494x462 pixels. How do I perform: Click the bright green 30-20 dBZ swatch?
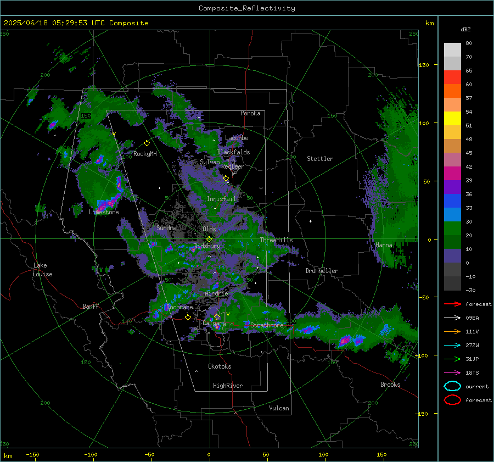[x=452, y=229]
